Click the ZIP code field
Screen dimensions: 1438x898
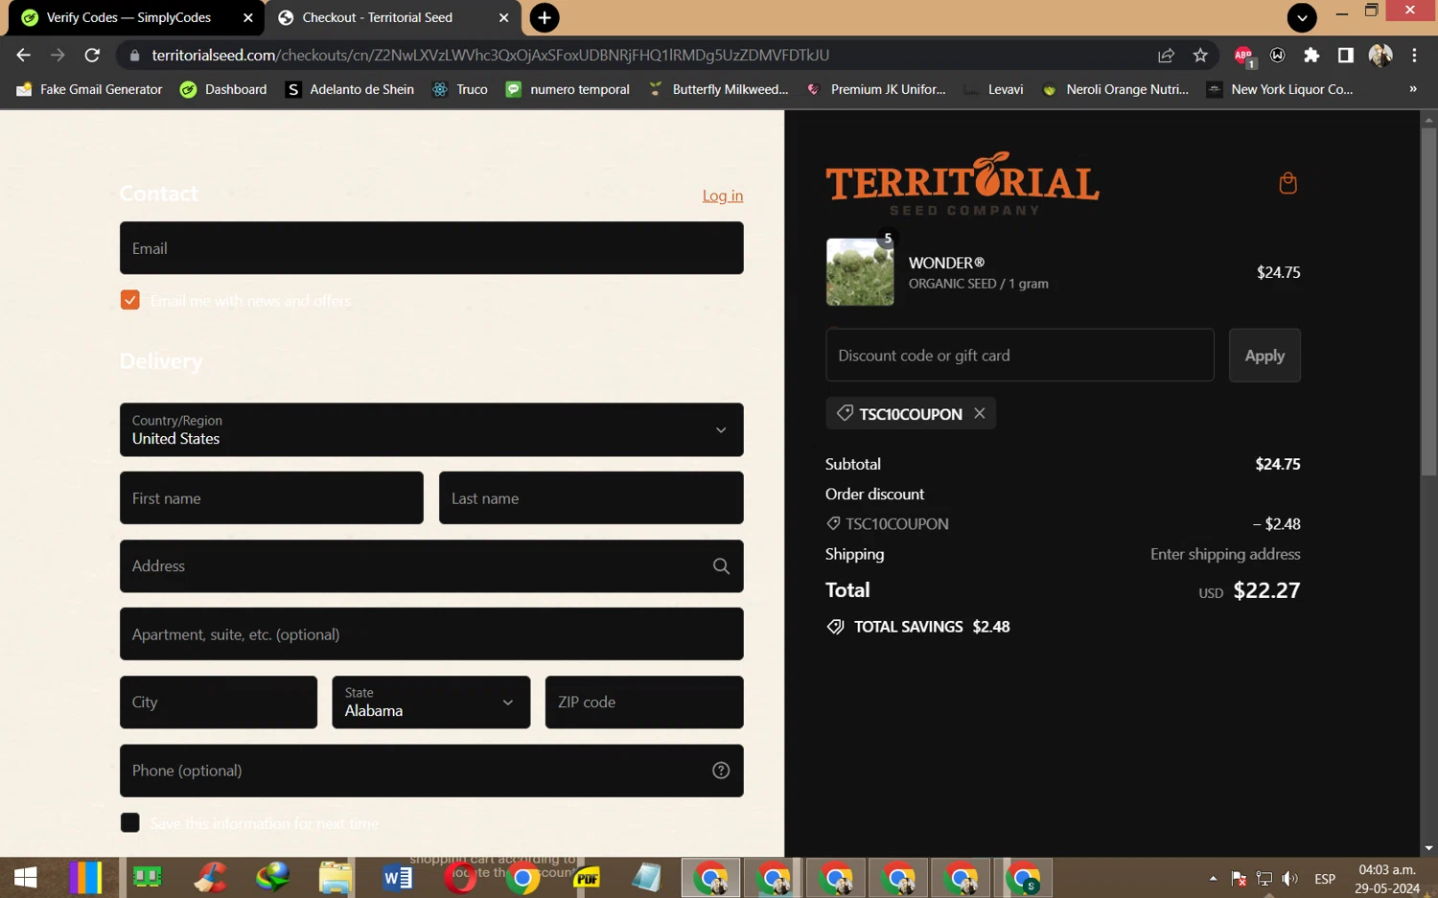(644, 702)
